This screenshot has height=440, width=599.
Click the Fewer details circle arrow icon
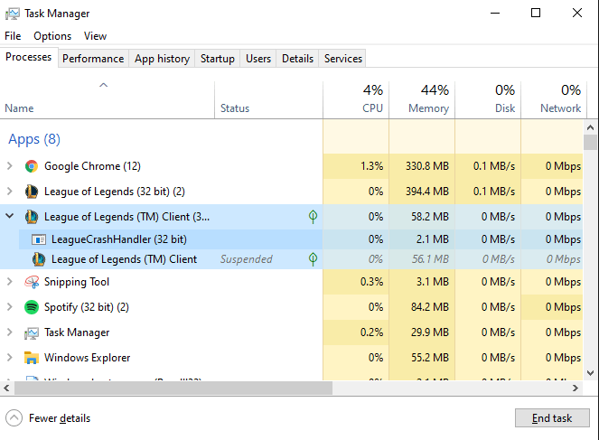click(x=14, y=417)
